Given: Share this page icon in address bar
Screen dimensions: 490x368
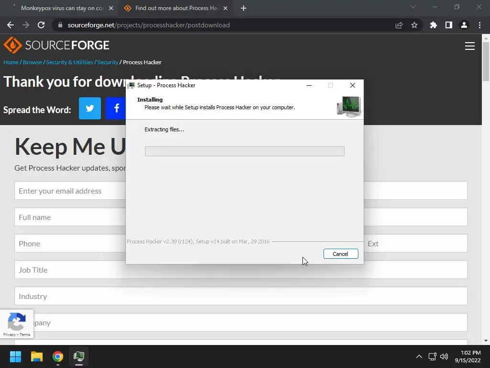Looking at the screenshot, I should 399,25.
